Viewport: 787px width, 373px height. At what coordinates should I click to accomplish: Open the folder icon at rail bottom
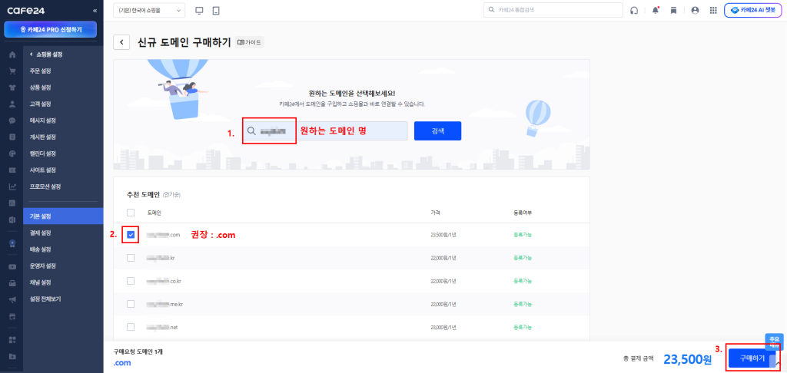tap(12, 356)
